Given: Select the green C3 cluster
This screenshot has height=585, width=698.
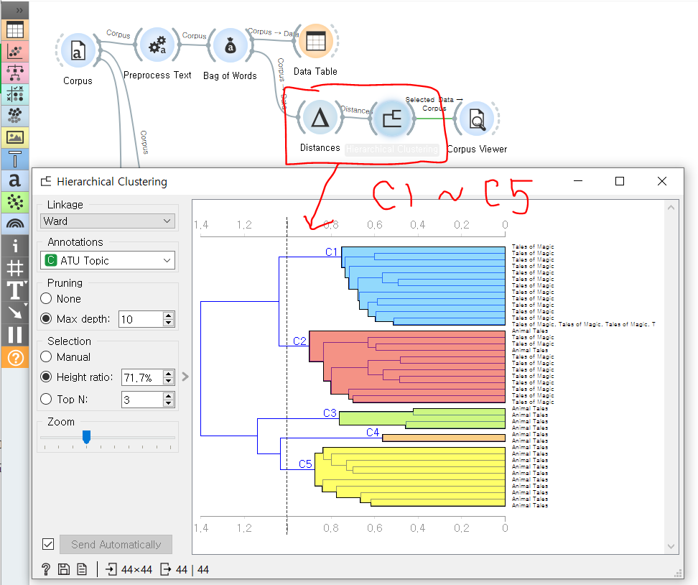Looking at the screenshot, I should (x=422, y=418).
